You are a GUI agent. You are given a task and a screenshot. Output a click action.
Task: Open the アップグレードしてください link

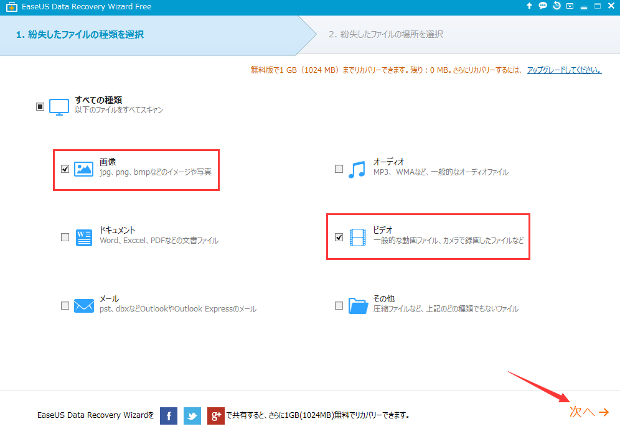click(564, 70)
